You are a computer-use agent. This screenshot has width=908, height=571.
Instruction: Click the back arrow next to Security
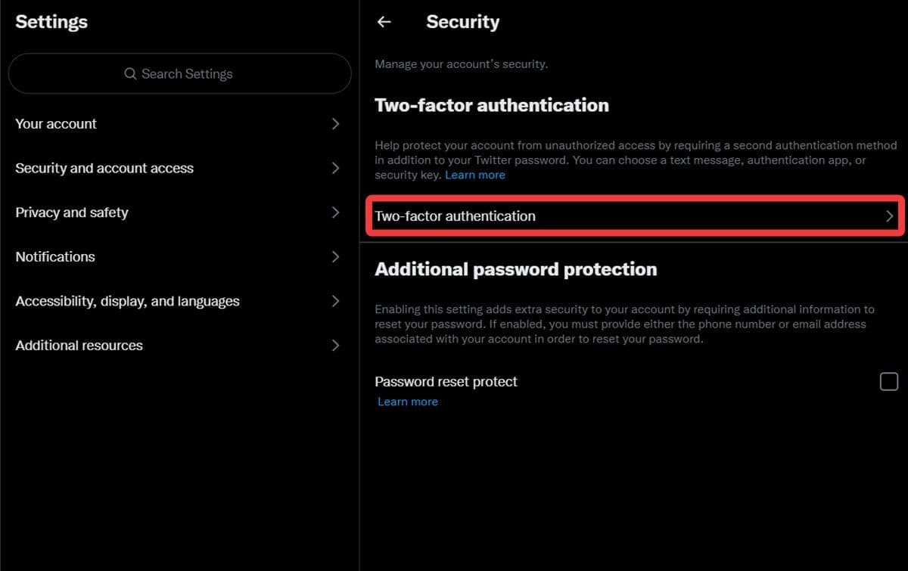384,22
